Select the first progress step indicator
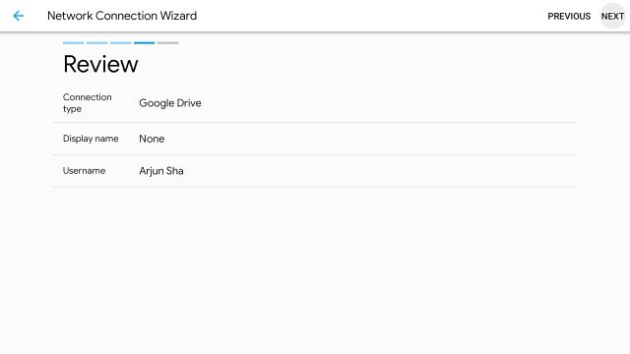630x354 pixels. (74, 43)
